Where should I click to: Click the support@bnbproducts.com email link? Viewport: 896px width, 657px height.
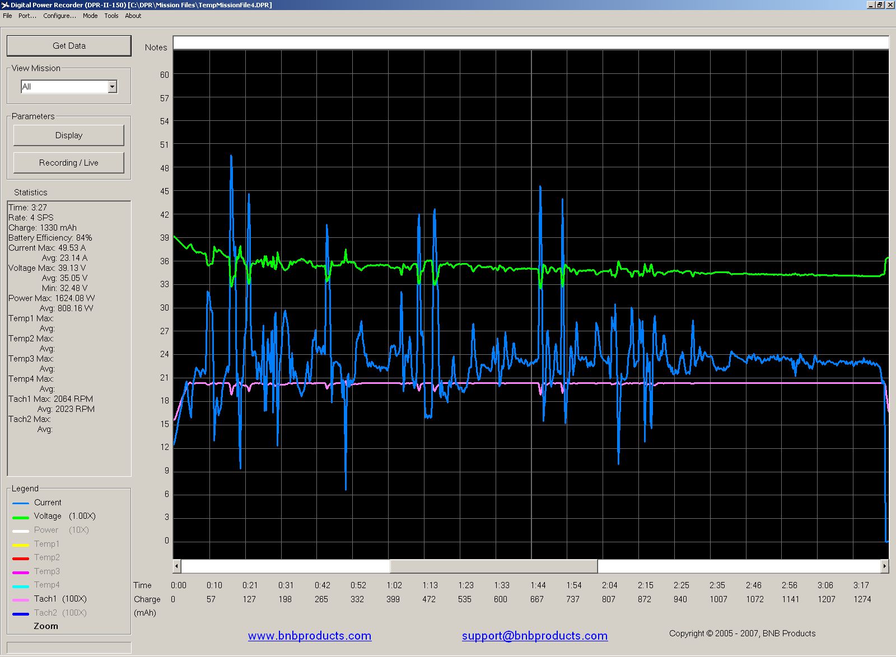(x=534, y=636)
